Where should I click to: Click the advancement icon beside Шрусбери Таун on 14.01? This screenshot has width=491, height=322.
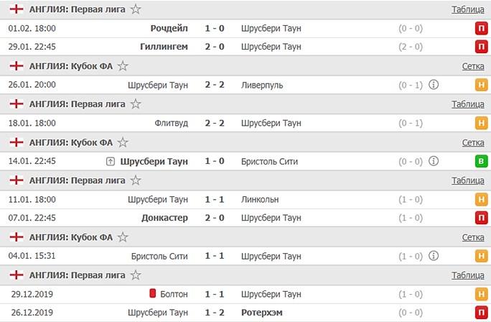click(110, 161)
